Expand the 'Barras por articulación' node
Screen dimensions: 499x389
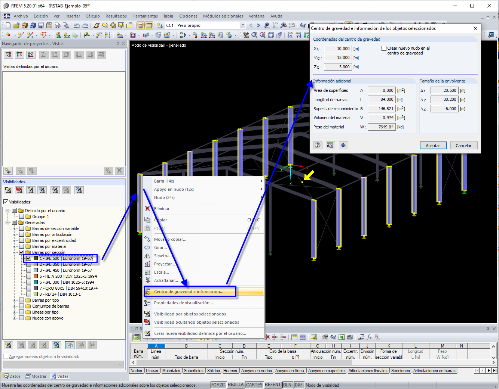pyautogui.click(x=15, y=234)
